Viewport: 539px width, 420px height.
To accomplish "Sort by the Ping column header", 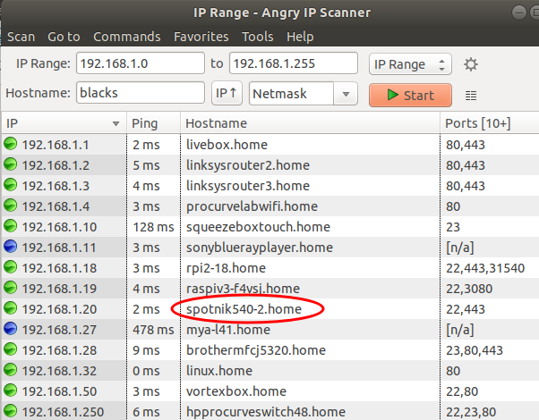I will (154, 123).
